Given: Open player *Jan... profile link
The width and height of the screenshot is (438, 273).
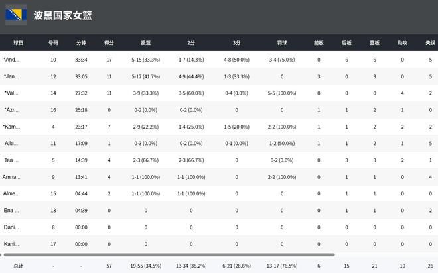Looking at the screenshot, I should pos(12,77).
